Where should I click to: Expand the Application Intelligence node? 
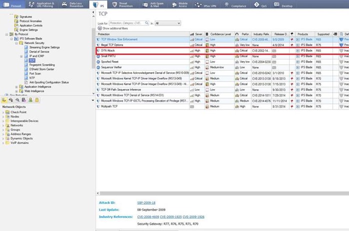point(16,87)
